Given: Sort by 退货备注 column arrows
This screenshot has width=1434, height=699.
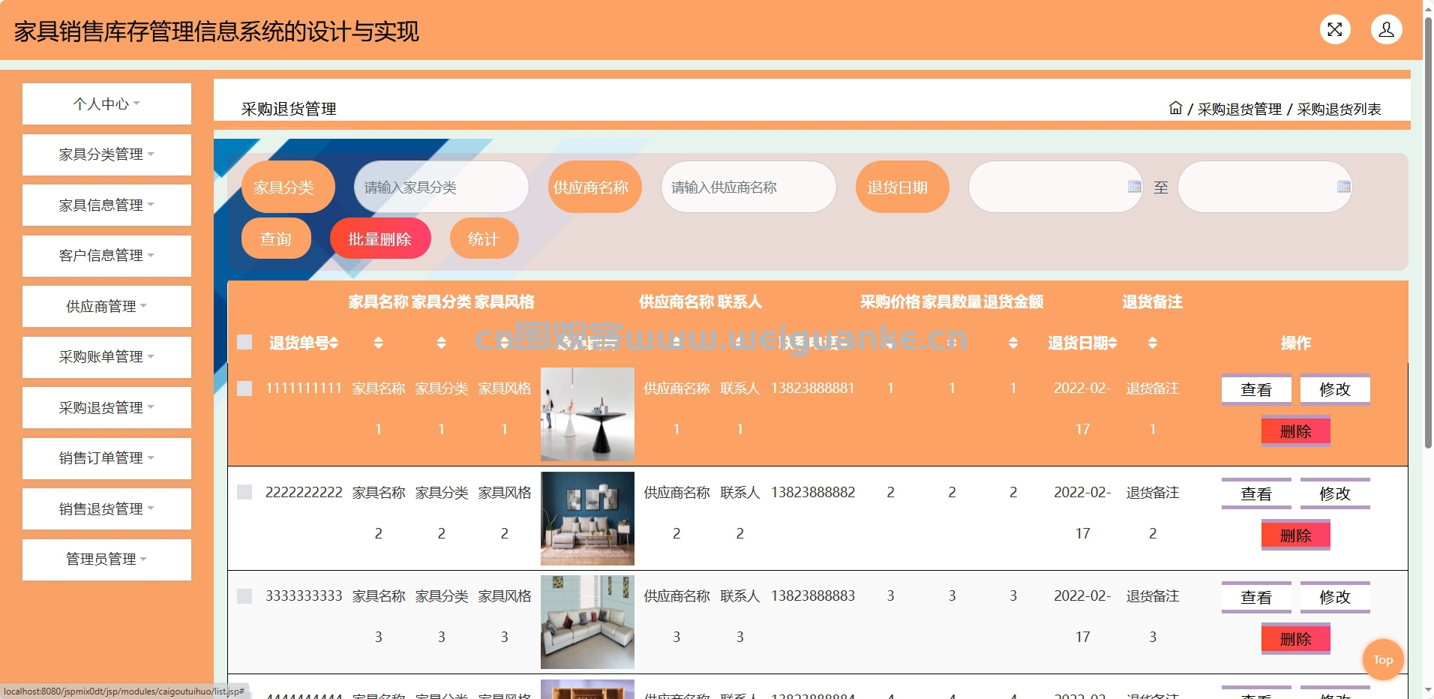Looking at the screenshot, I should point(1153,343).
